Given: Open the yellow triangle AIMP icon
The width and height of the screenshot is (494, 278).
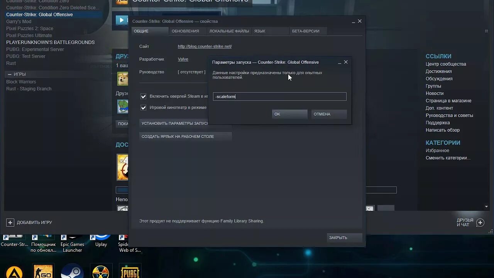Looking at the screenshot, I should click(14, 271).
